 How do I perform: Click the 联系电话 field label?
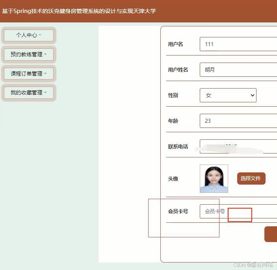click(x=178, y=146)
